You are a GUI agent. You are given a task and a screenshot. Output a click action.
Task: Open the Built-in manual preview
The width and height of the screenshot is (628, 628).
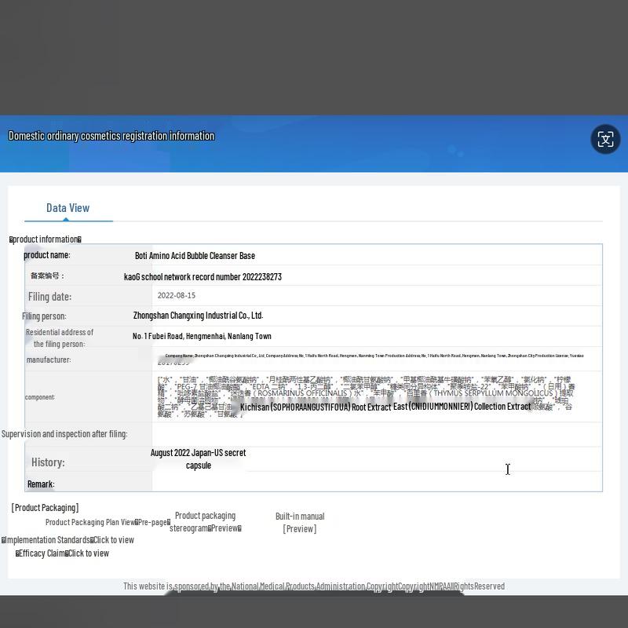pyautogui.click(x=299, y=528)
